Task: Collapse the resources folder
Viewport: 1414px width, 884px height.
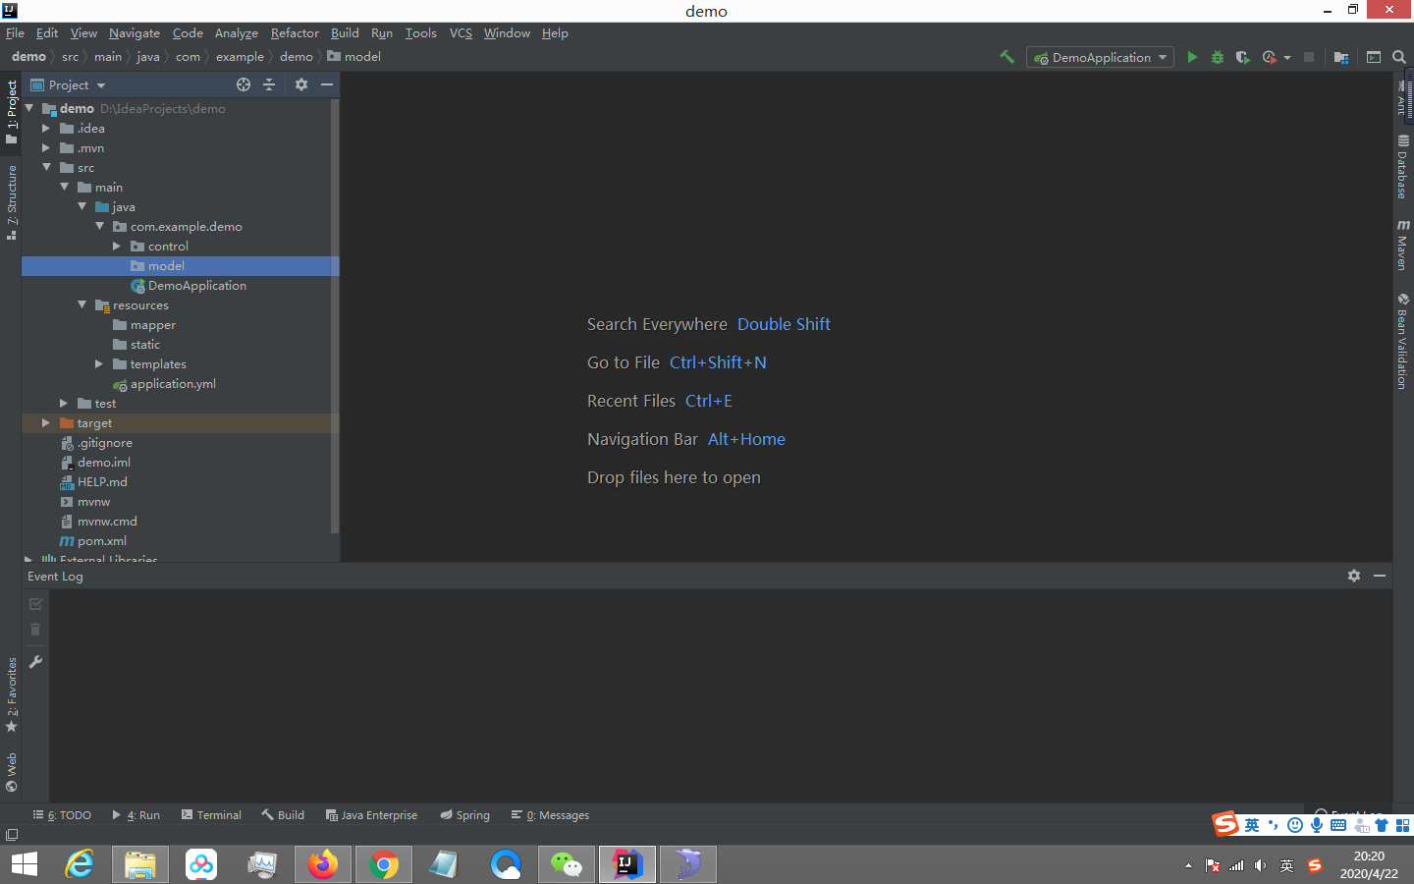Action: 82,304
